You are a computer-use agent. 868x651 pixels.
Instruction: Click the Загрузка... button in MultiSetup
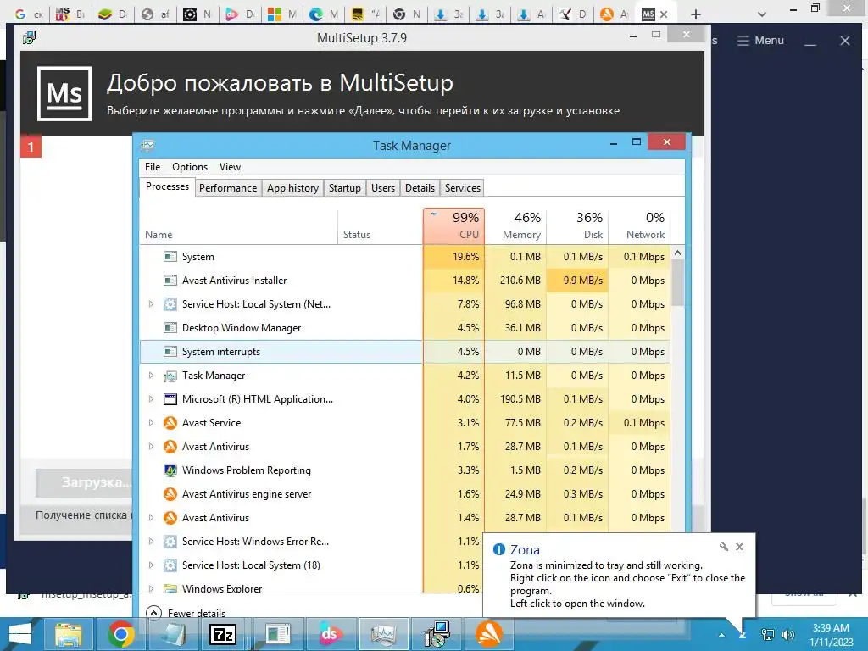pos(84,482)
